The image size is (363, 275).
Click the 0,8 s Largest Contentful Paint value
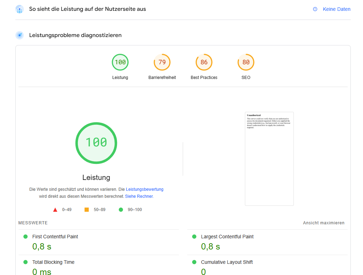pyautogui.click(x=210, y=247)
